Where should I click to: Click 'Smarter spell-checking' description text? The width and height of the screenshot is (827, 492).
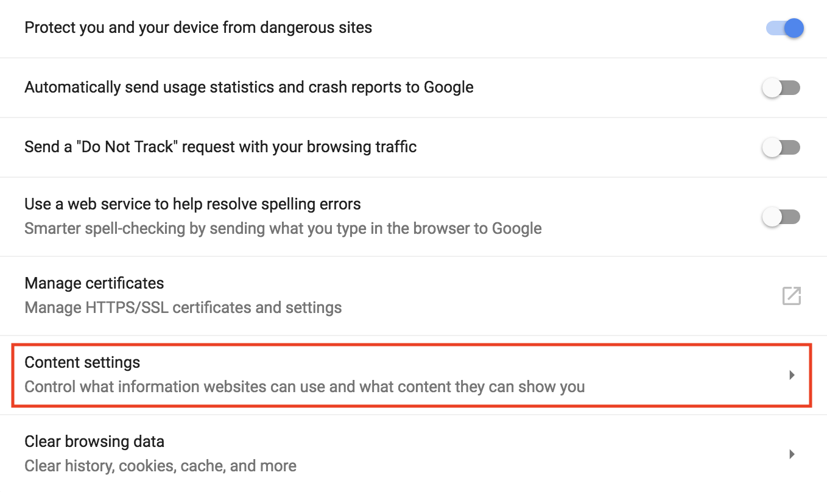click(x=283, y=229)
